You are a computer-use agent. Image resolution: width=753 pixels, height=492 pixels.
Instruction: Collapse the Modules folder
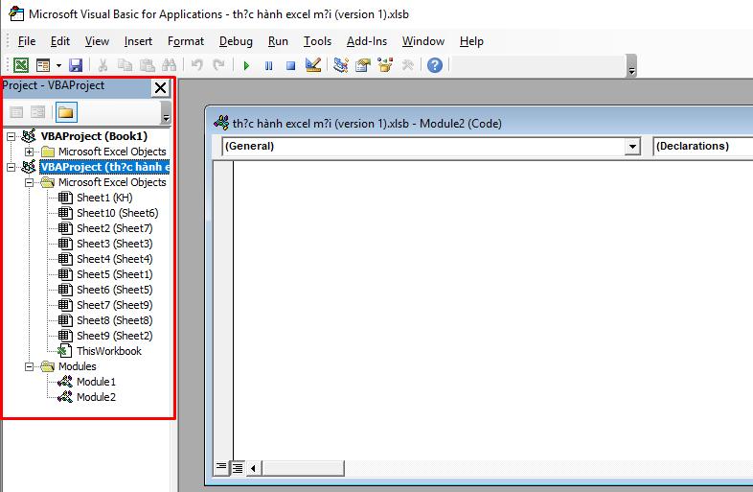[x=30, y=366]
